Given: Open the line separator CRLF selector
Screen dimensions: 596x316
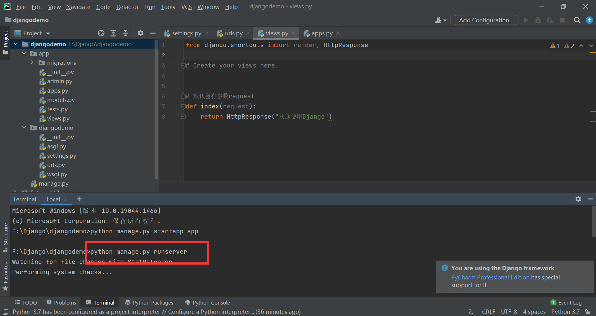Looking at the screenshot, I should [x=489, y=312].
